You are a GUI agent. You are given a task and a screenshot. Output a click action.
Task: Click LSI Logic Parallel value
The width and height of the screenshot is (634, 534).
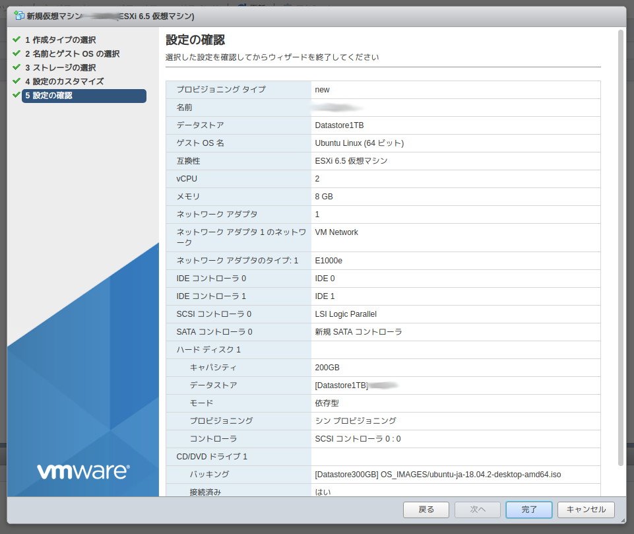[x=346, y=314]
